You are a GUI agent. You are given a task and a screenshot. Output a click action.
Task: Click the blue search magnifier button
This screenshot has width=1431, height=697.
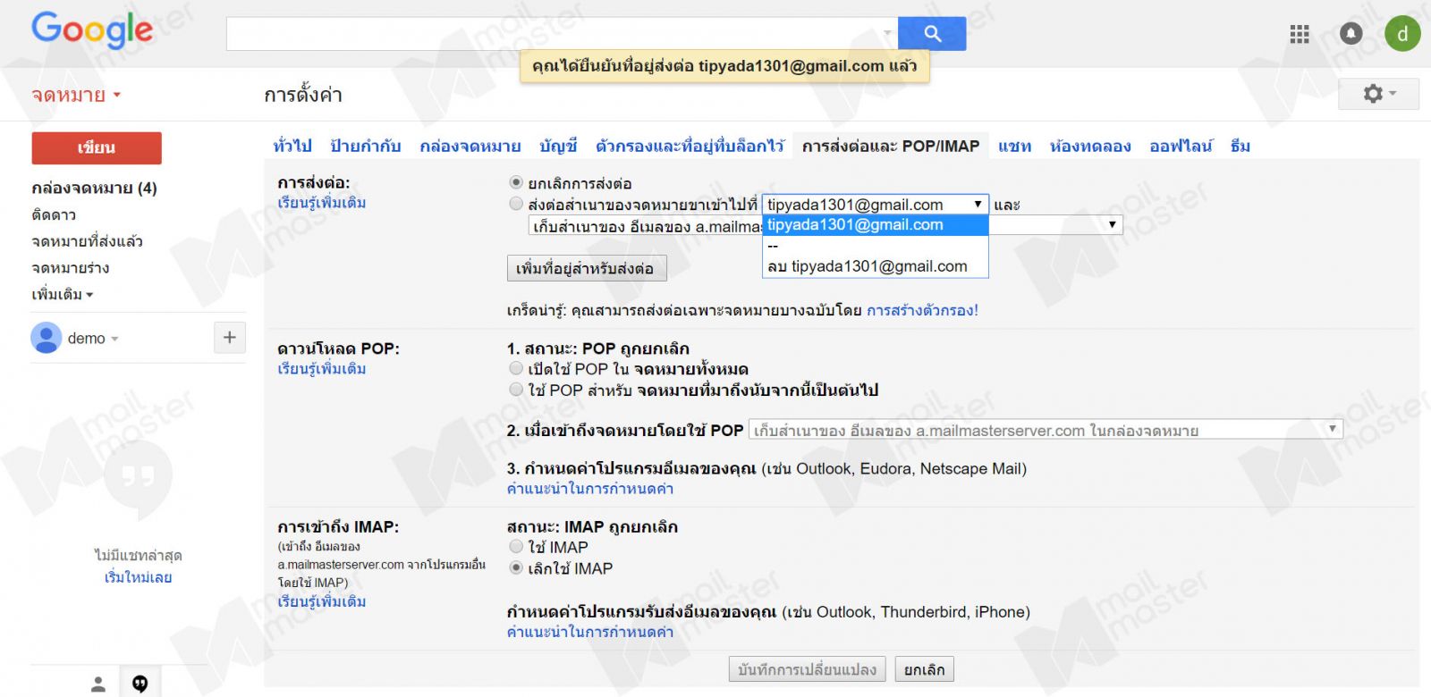932,33
